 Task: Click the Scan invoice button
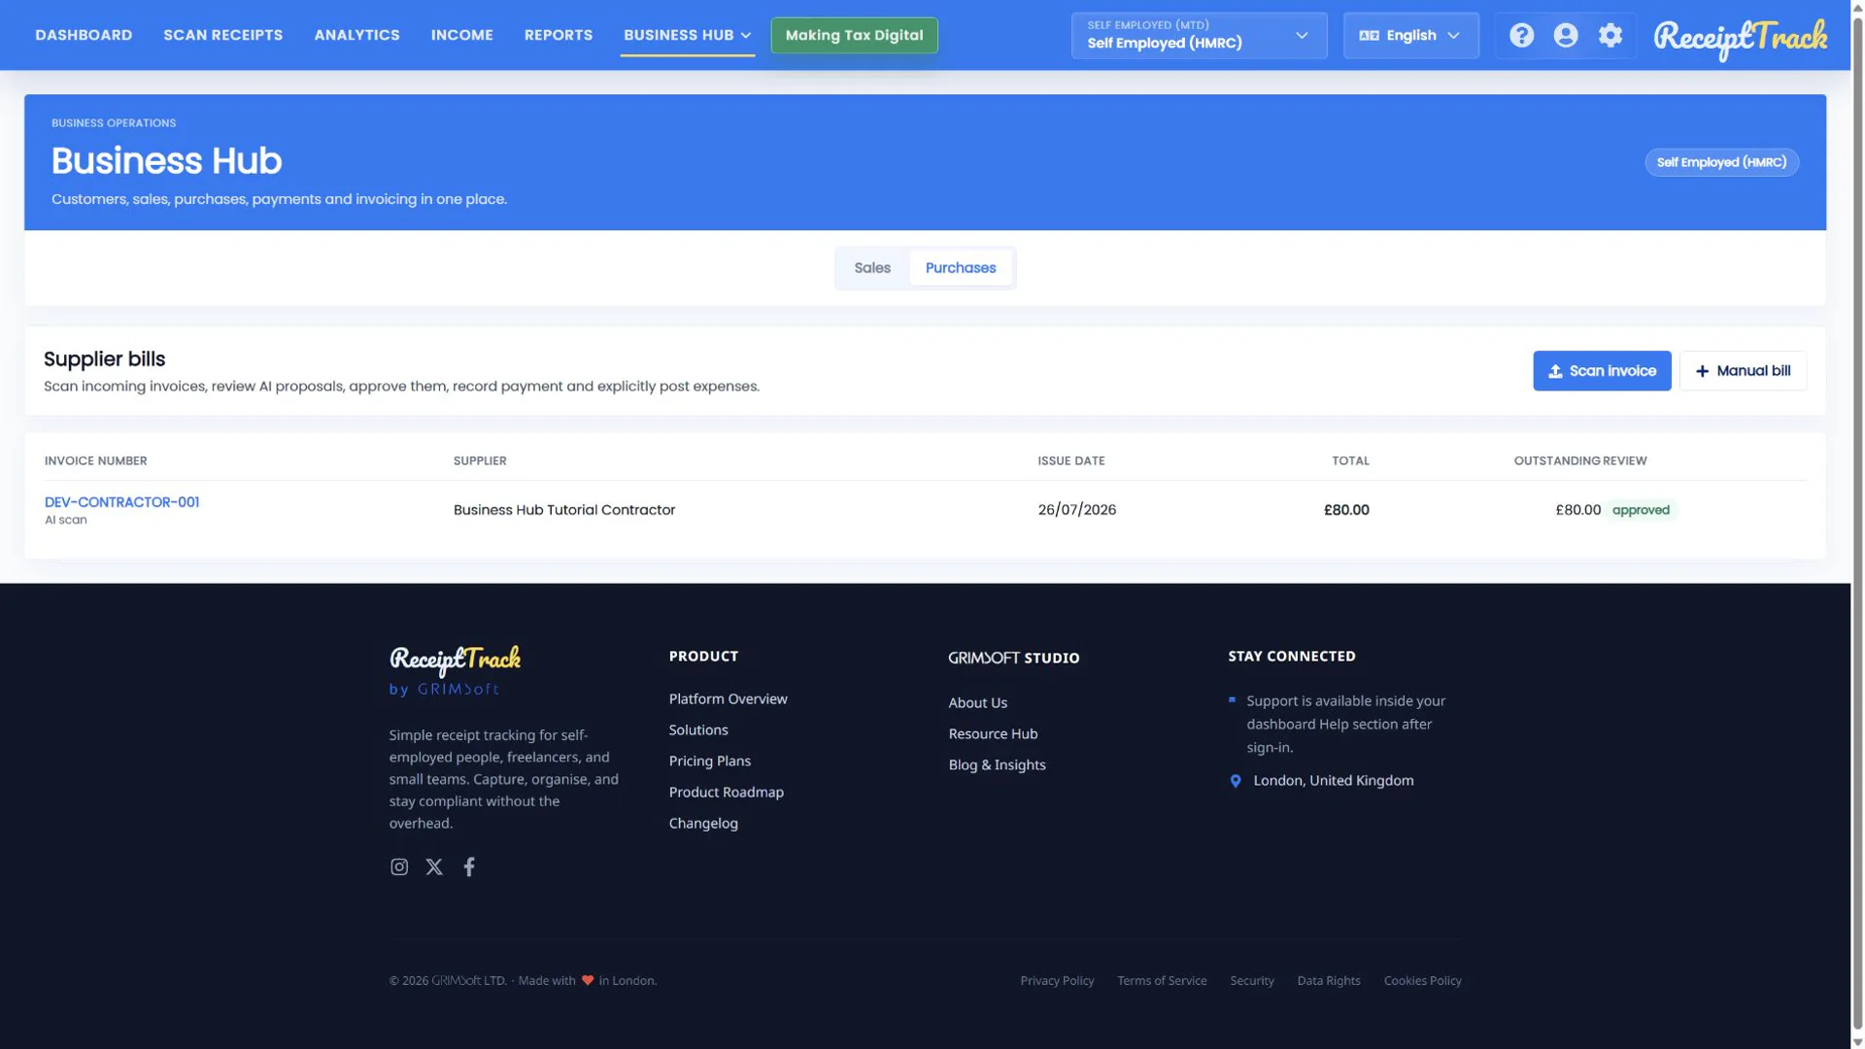(1602, 371)
